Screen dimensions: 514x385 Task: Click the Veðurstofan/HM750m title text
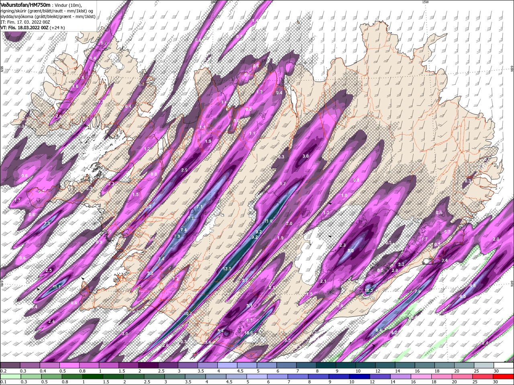(25, 4)
